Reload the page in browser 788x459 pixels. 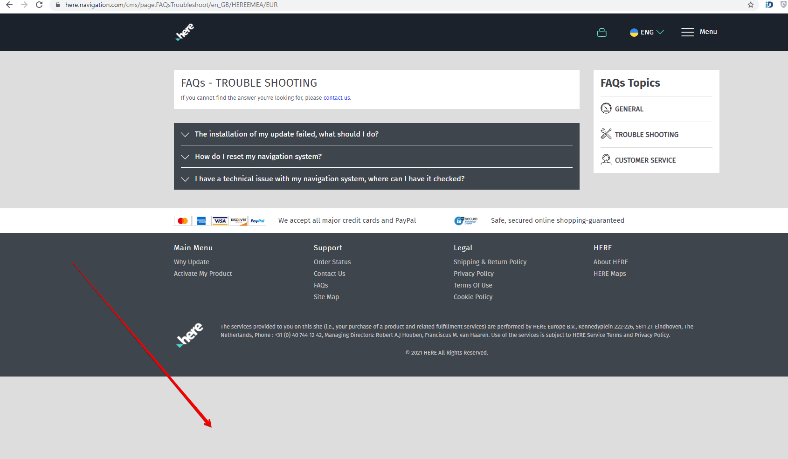click(39, 5)
